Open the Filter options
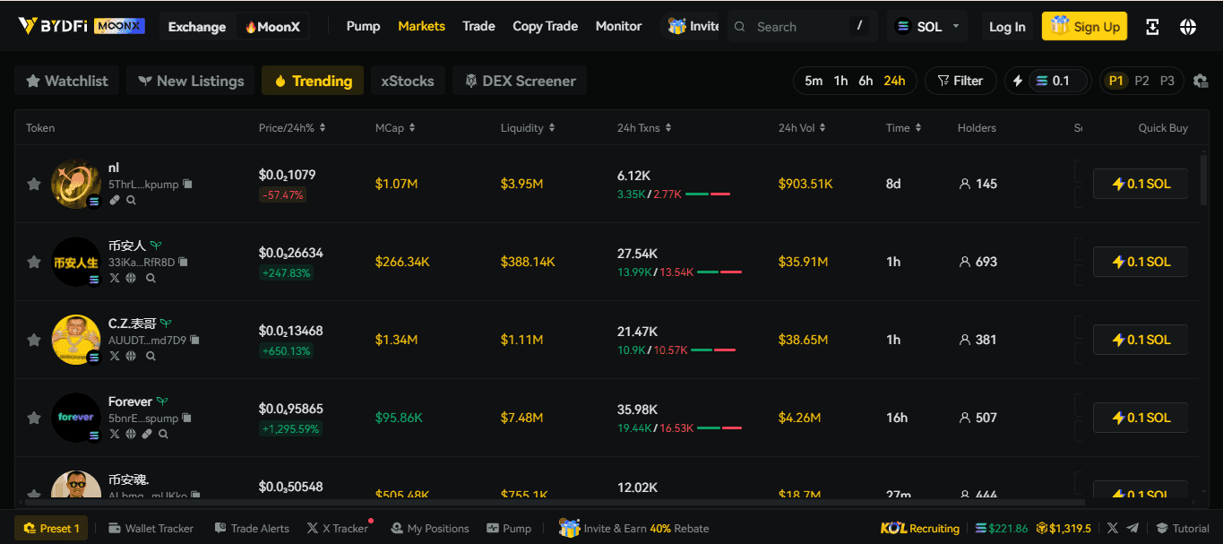Screen dimensions: 1223x544 [960, 81]
